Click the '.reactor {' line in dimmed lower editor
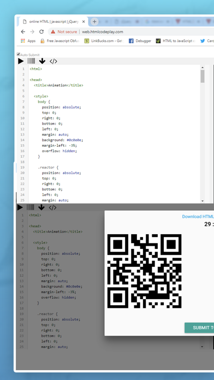The image size is (214, 380). 47,314
